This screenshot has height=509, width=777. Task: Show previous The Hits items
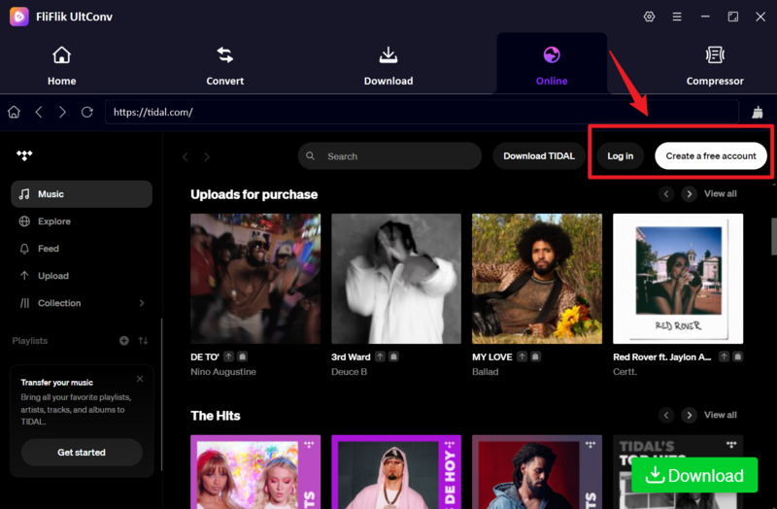pos(666,415)
